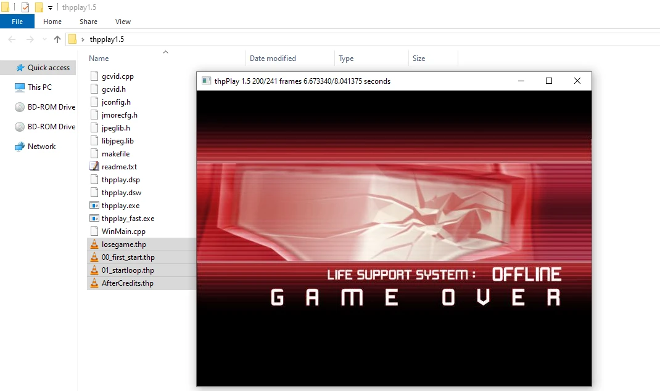Select Quick access in navigation pane
Screen dimensions: 660x391
[x=38, y=68]
